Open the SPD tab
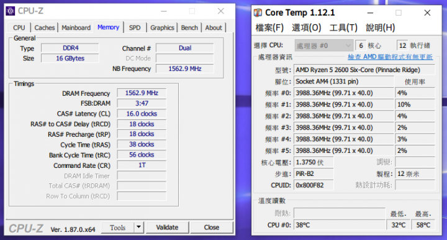The height and width of the screenshot is (240, 447). point(135,28)
